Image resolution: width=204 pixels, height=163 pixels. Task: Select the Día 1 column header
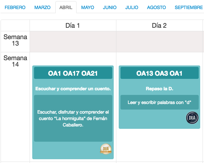click(x=73, y=25)
